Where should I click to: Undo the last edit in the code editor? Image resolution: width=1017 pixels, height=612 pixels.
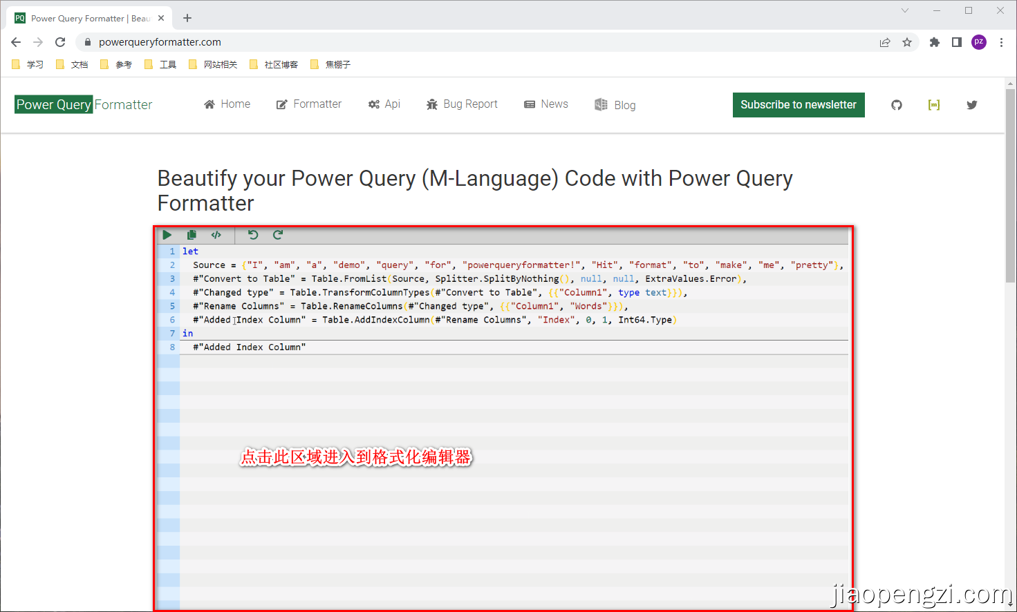[253, 235]
